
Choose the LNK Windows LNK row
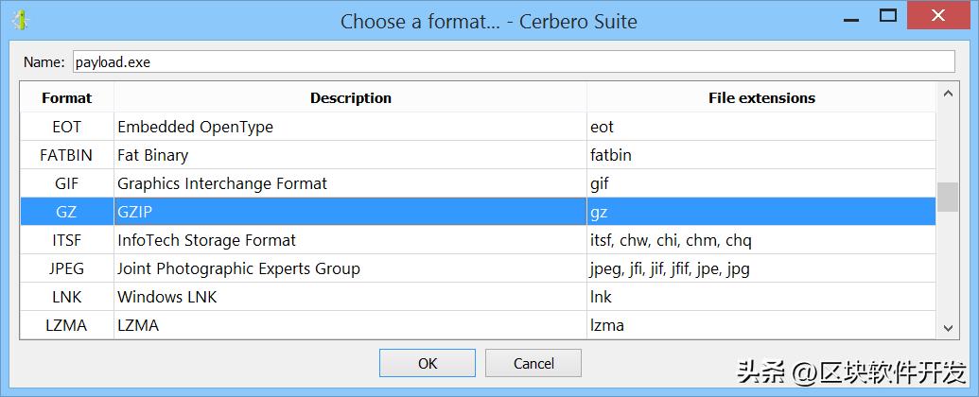pos(350,297)
